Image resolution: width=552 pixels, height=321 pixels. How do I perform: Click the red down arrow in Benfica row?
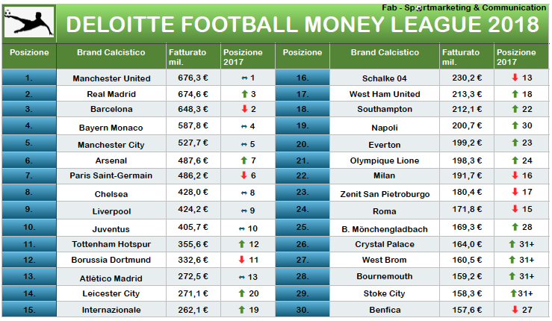coord(515,309)
